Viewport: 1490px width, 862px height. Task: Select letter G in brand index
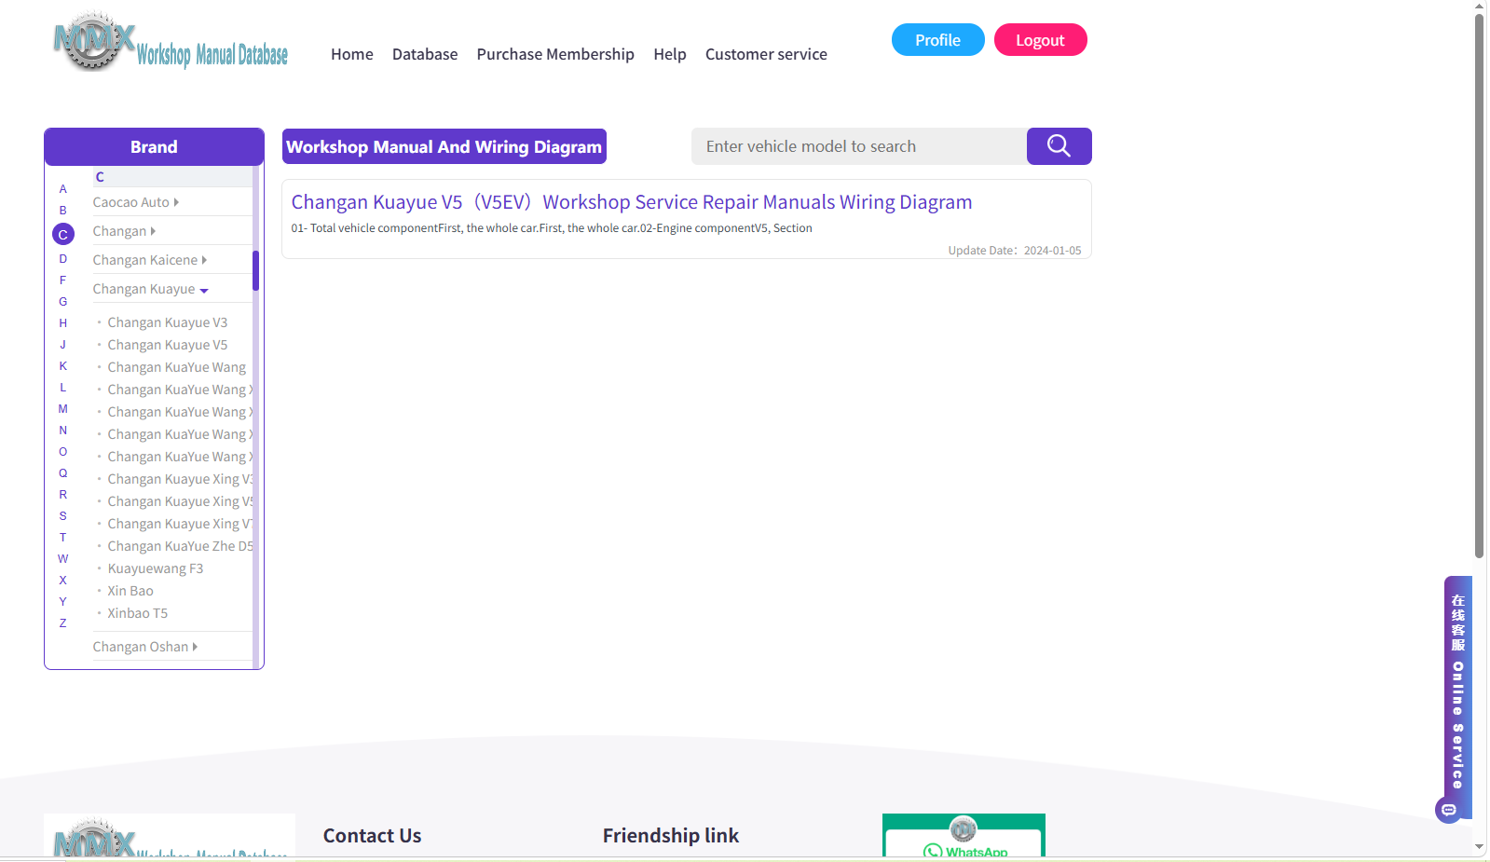coord(63,302)
